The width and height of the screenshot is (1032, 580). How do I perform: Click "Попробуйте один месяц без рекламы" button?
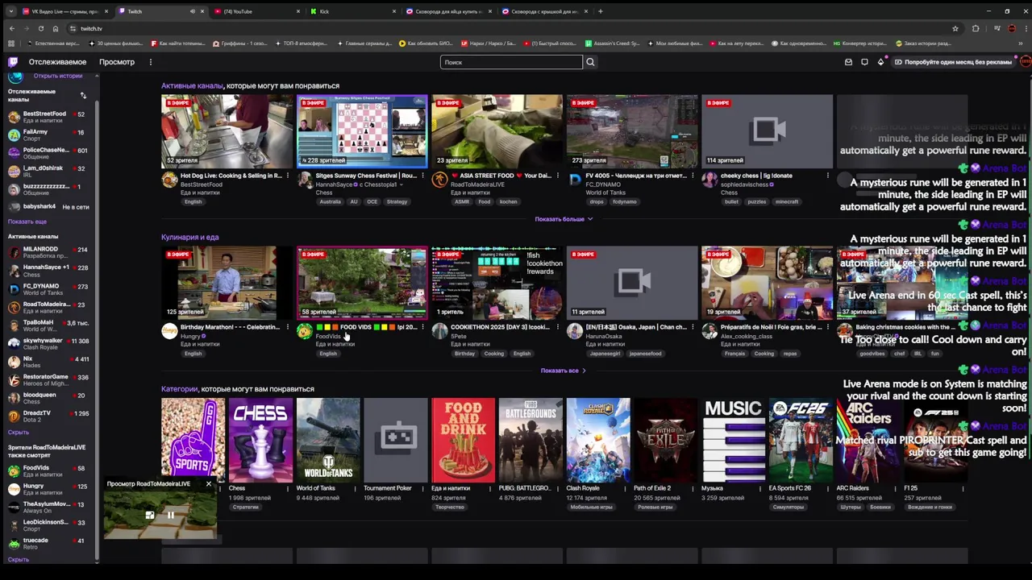953,62
